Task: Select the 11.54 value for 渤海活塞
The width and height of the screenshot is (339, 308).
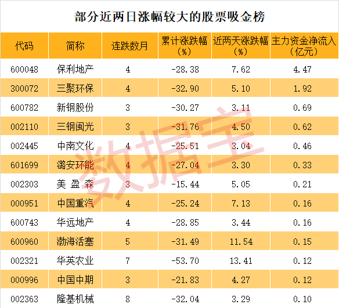Action: 241,242
